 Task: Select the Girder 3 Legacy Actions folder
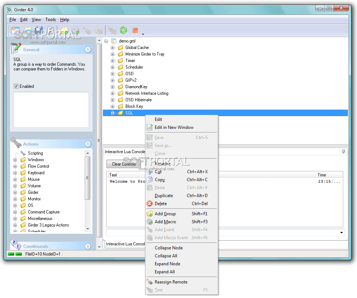[x=48, y=225]
